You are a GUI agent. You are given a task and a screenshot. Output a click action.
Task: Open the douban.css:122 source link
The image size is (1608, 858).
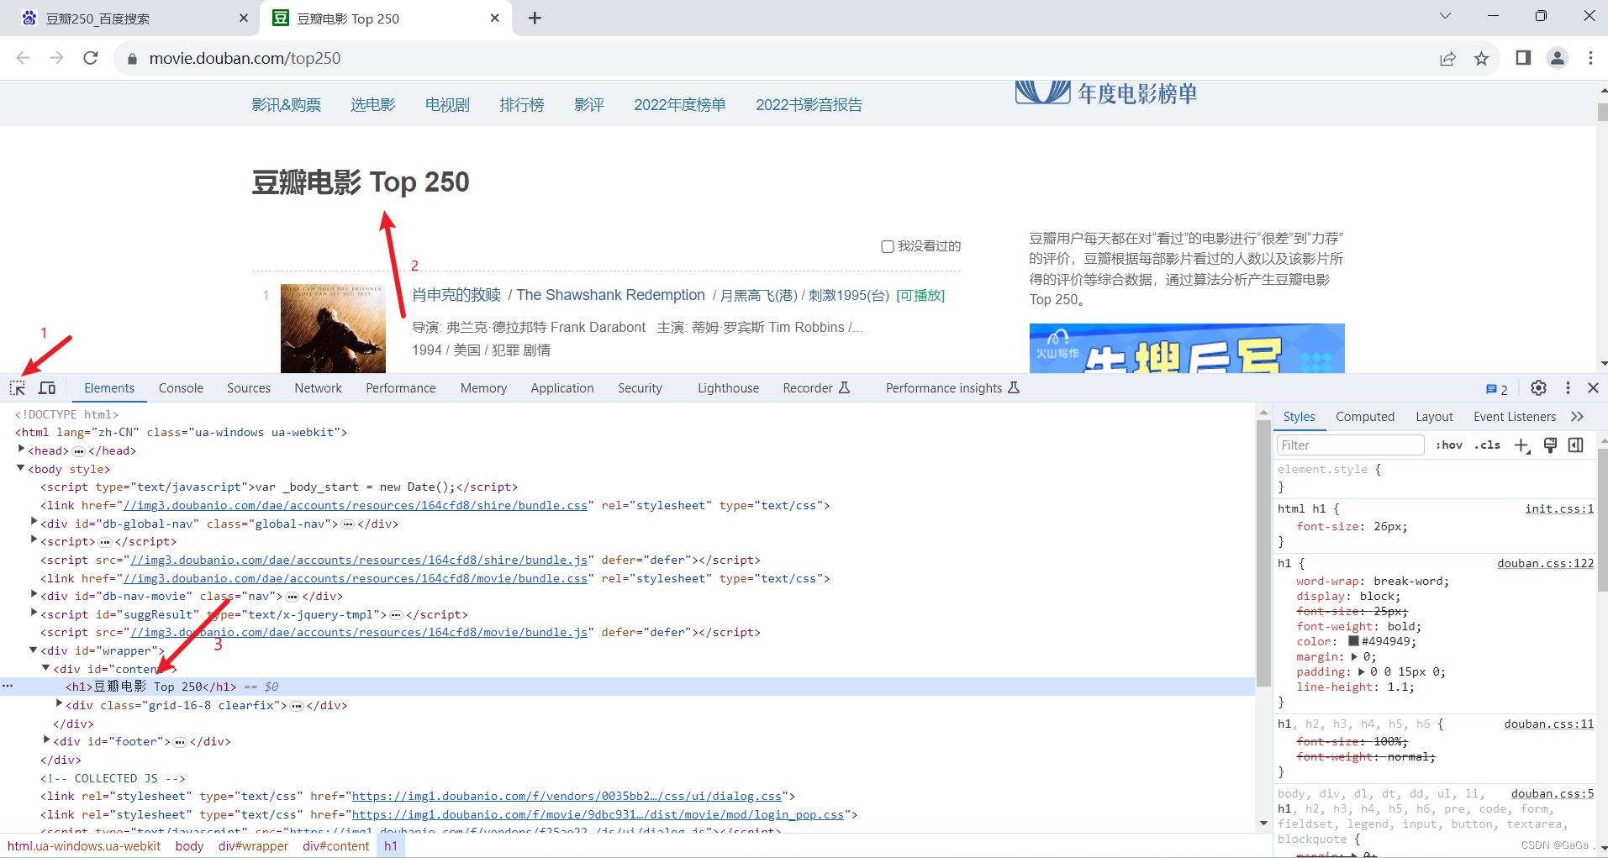pos(1545,563)
